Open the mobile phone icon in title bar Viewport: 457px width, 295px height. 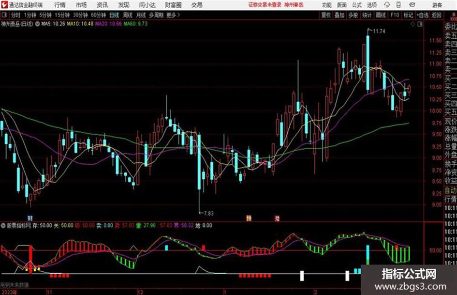pyautogui.click(x=398, y=5)
